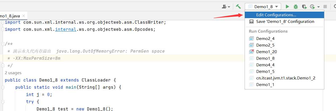
Task: Click the Debug bug icon
Action: (296, 7)
